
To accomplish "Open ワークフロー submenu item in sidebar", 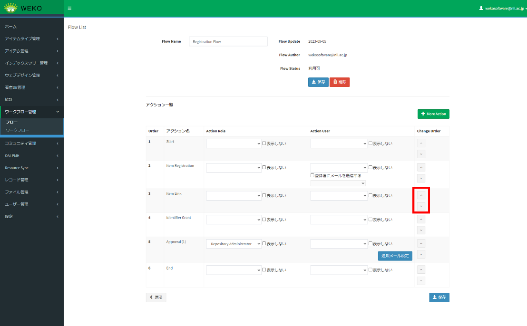I will click(x=17, y=130).
